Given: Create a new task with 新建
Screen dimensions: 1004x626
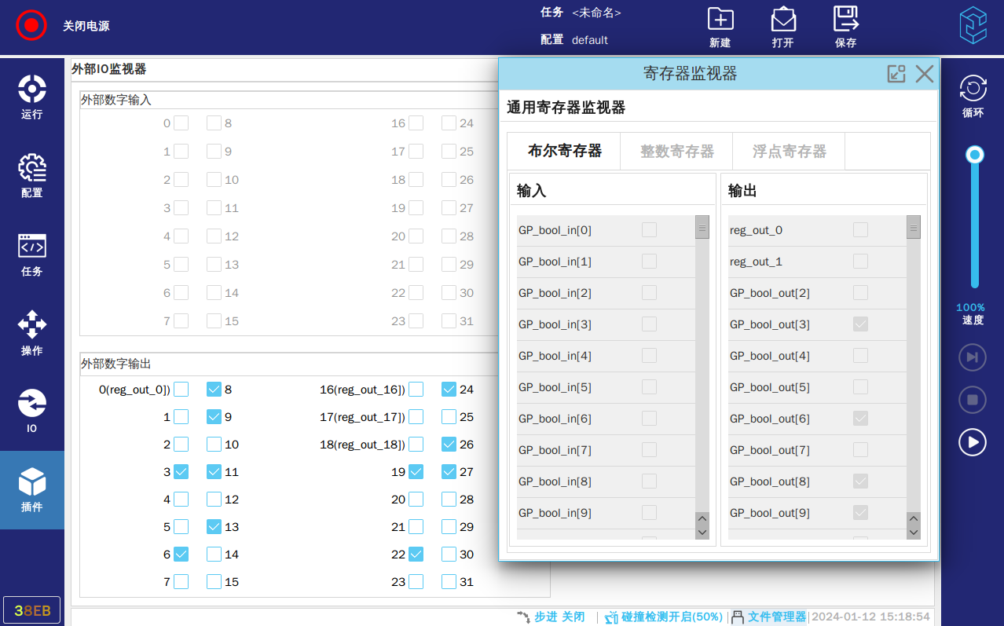Looking at the screenshot, I should 720,27.
